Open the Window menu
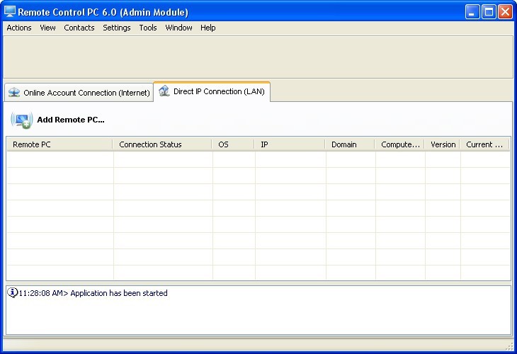The image size is (517, 354). point(178,28)
